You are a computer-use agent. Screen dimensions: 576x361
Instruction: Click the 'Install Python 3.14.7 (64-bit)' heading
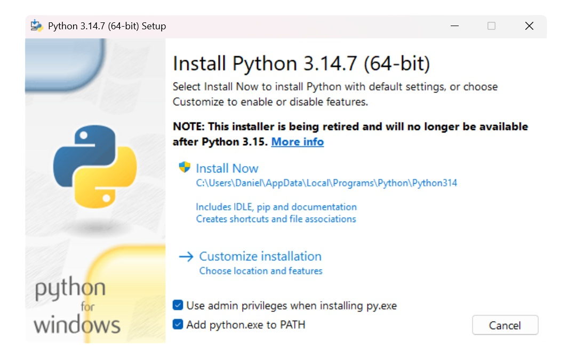301,63
